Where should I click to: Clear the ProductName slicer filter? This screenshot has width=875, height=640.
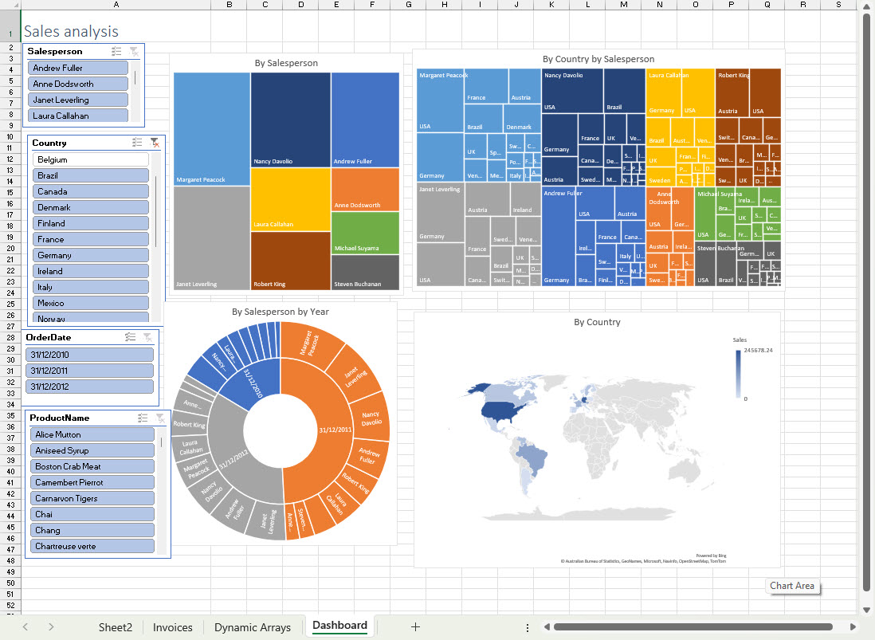[162, 418]
